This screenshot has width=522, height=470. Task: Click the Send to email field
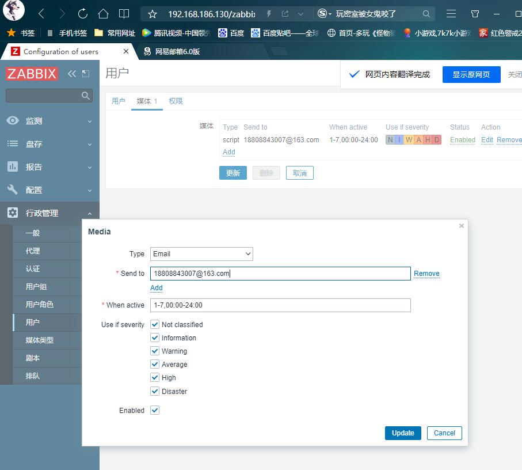pyautogui.click(x=280, y=274)
